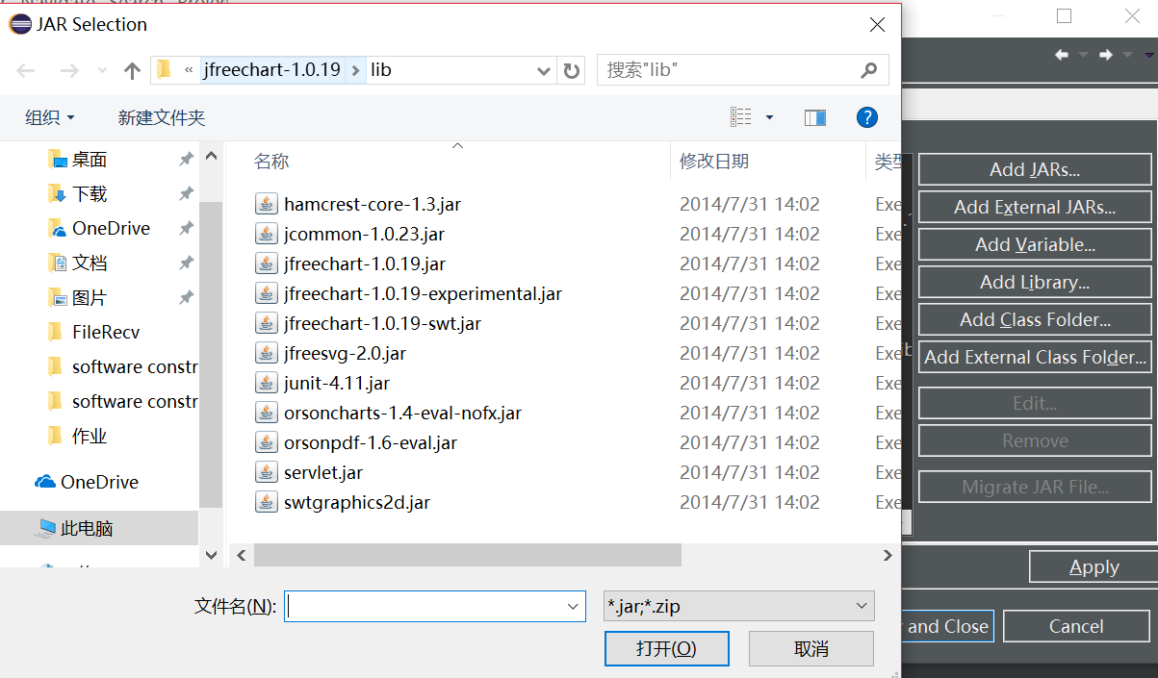Click the forward navigation arrow in JAR Selection
This screenshot has height=678, width=1158.
(x=69, y=70)
